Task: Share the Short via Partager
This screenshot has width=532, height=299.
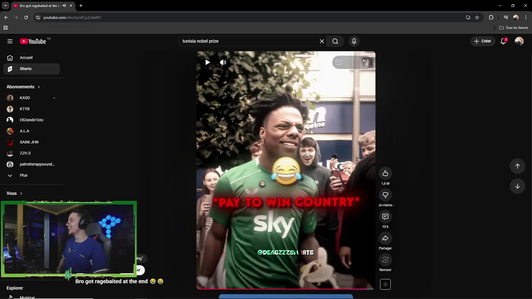Action: pyautogui.click(x=385, y=238)
